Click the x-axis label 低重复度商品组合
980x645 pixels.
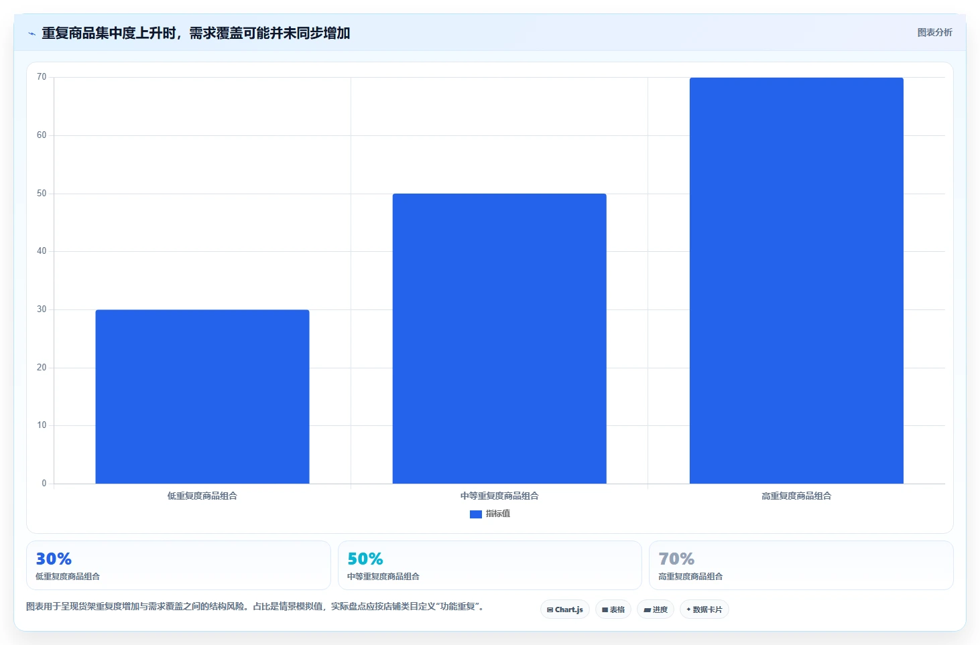pyautogui.click(x=202, y=496)
